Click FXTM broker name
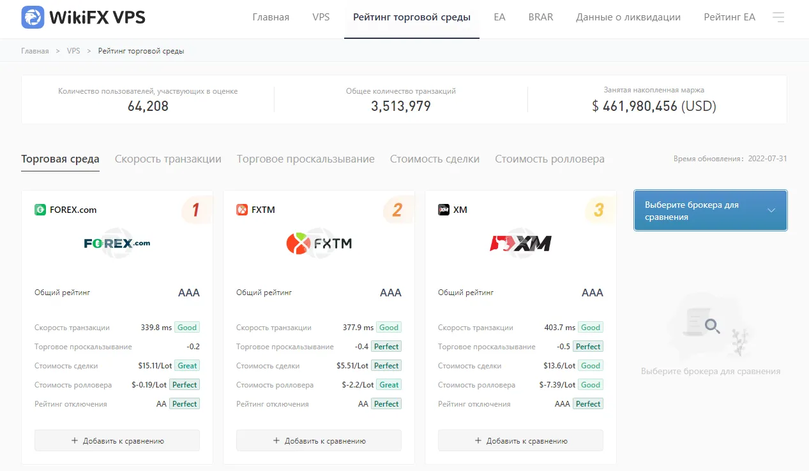The height and width of the screenshot is (471, 809). [263, 210]
